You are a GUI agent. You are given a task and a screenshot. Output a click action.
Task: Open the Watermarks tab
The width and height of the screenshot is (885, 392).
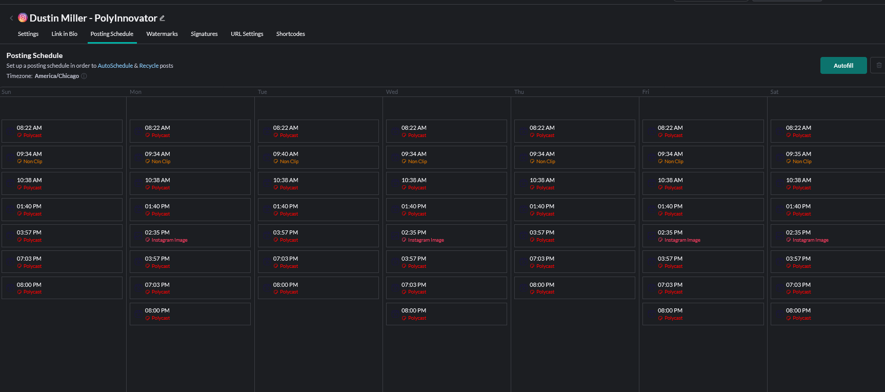pyautogui.click(x=162, y=34)
